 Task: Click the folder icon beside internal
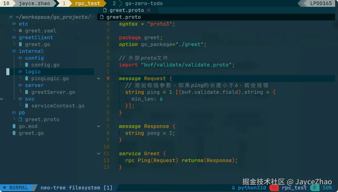point(14,51)
